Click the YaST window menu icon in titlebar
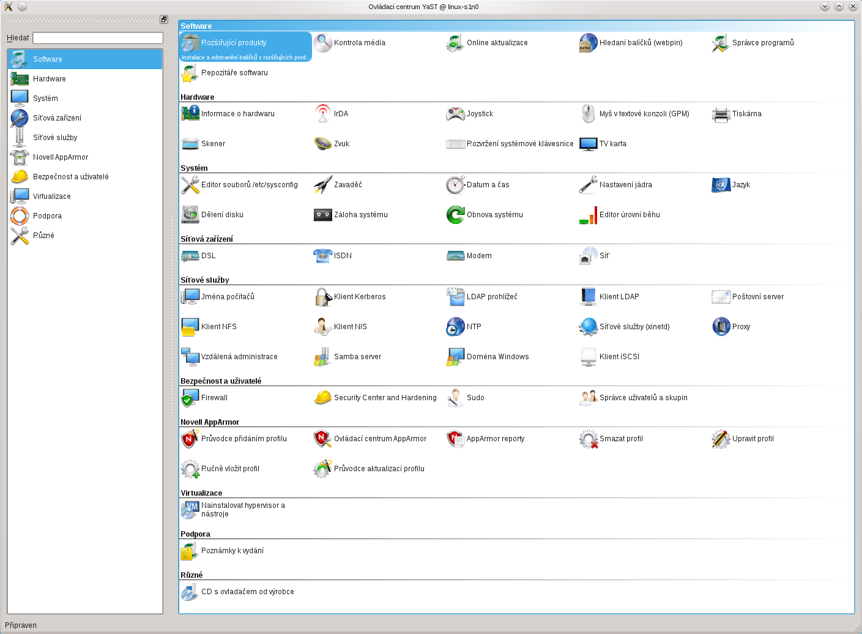This screenshot has width=862, height=634. 9,7
